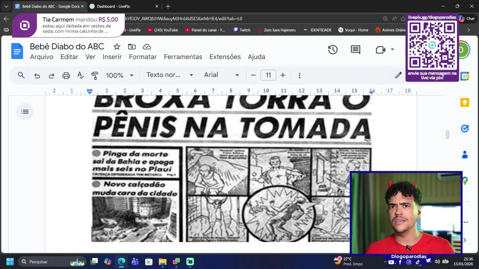Show comments history icon
The image size is (479, 269).
(356, 50)
